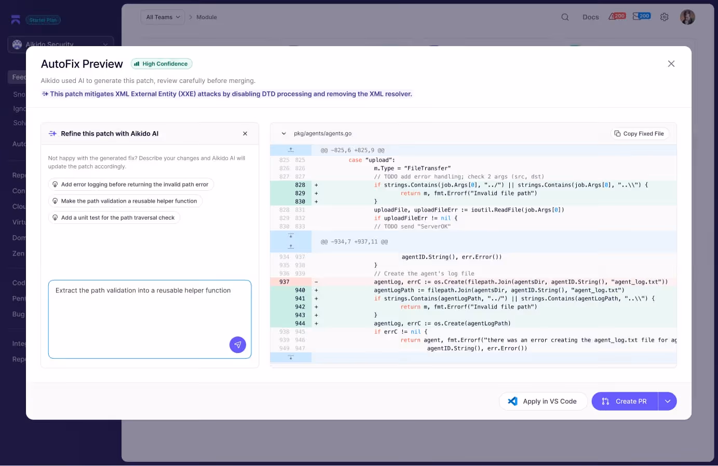Click the Copy Fixed File button

[639, 133]
